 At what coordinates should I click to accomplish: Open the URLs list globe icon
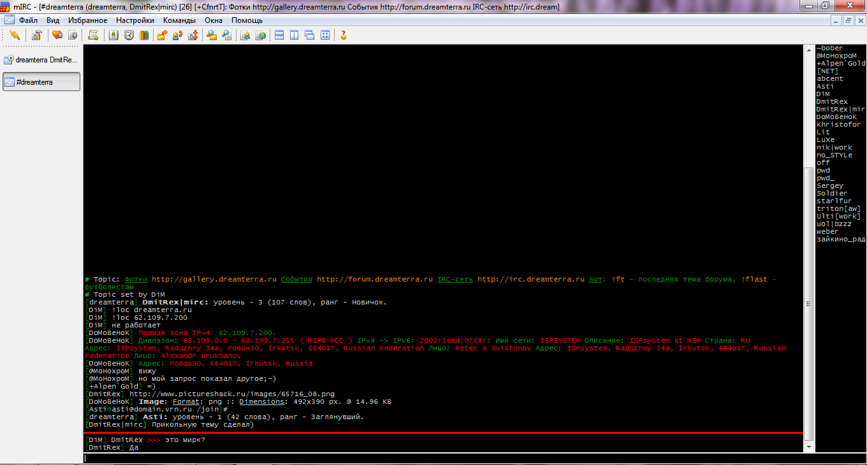pos(261,35)
